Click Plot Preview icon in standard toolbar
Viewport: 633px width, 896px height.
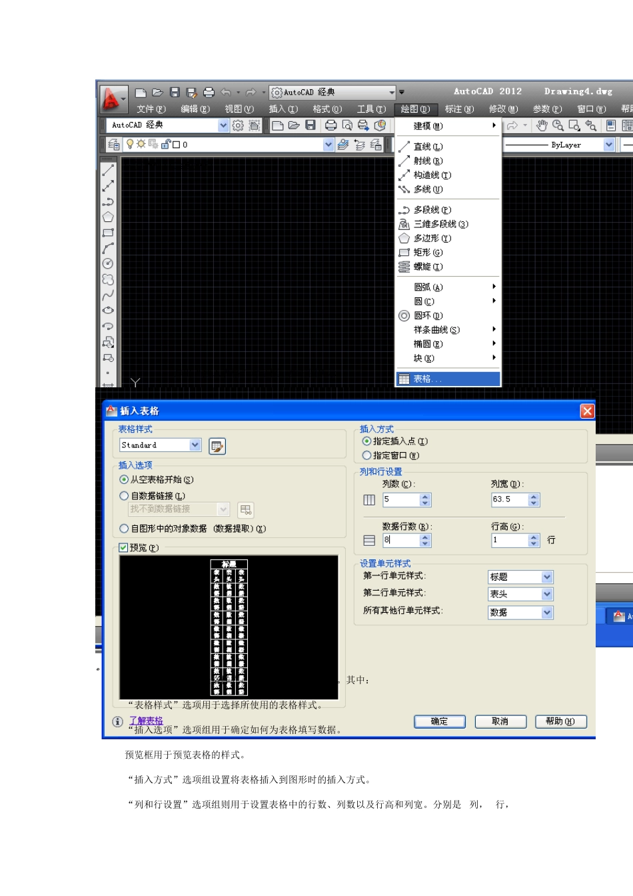point(347,125)
